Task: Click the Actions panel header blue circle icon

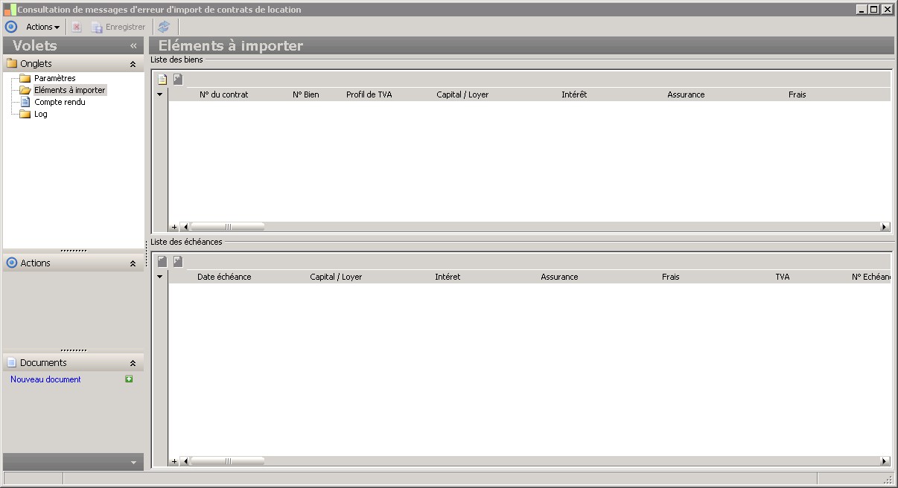Action: pyautogui.click(x=11, y=263)
